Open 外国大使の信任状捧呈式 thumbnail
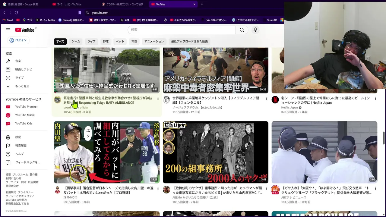The image size is (386, 217). point(107,70)
